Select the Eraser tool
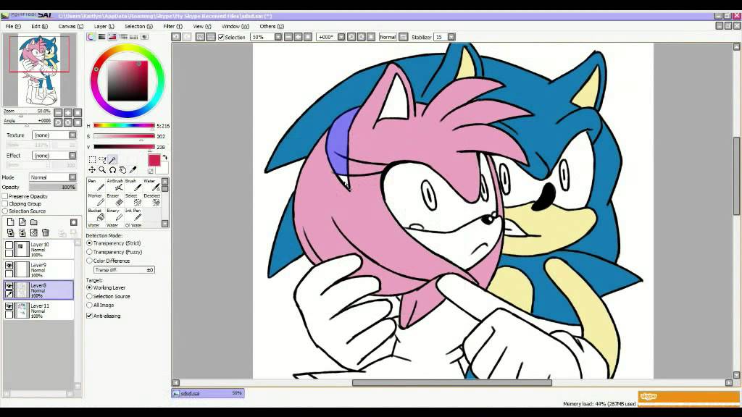 coord(114,200)
